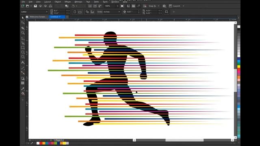Create a new document from toolbar

[x=23, y=6]
